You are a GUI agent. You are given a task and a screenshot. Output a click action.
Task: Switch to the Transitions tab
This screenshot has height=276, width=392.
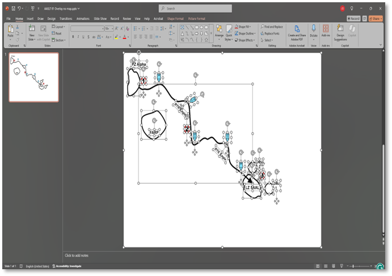66,18
